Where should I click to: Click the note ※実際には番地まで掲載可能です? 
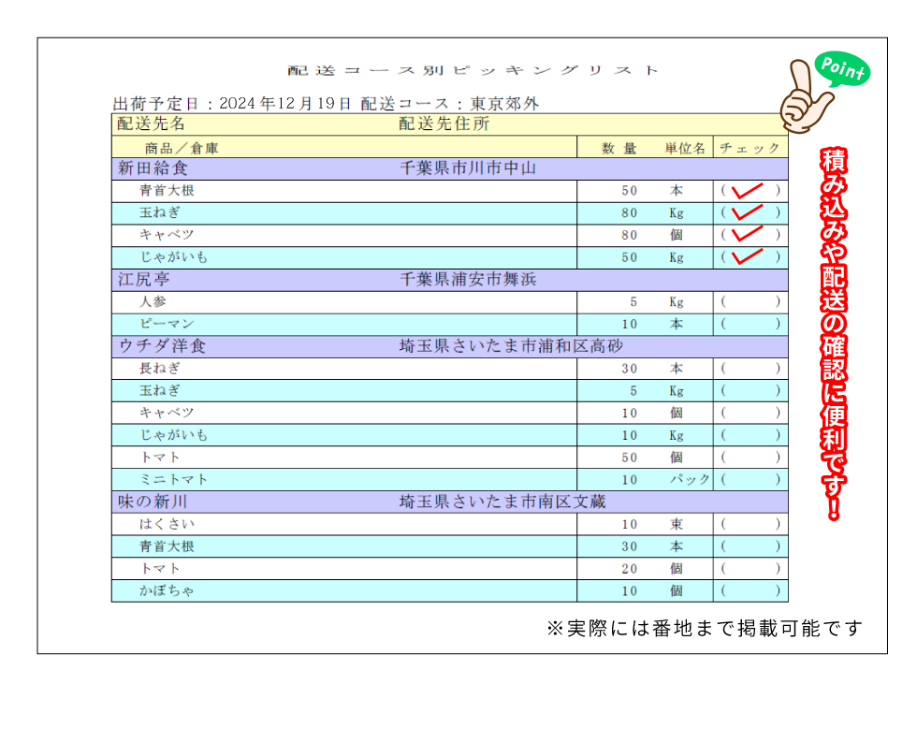[x=705, y=629]
